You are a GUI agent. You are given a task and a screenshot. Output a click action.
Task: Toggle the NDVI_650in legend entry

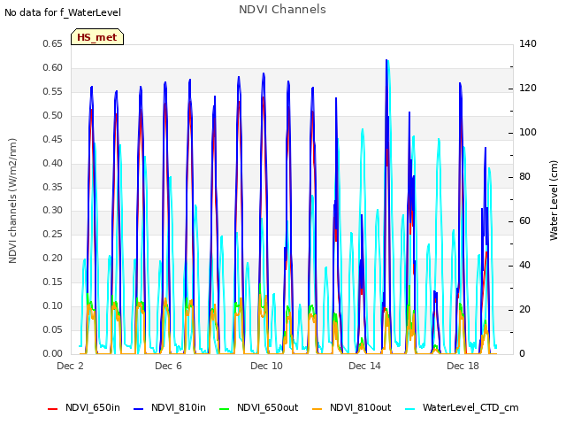(84, 407)
